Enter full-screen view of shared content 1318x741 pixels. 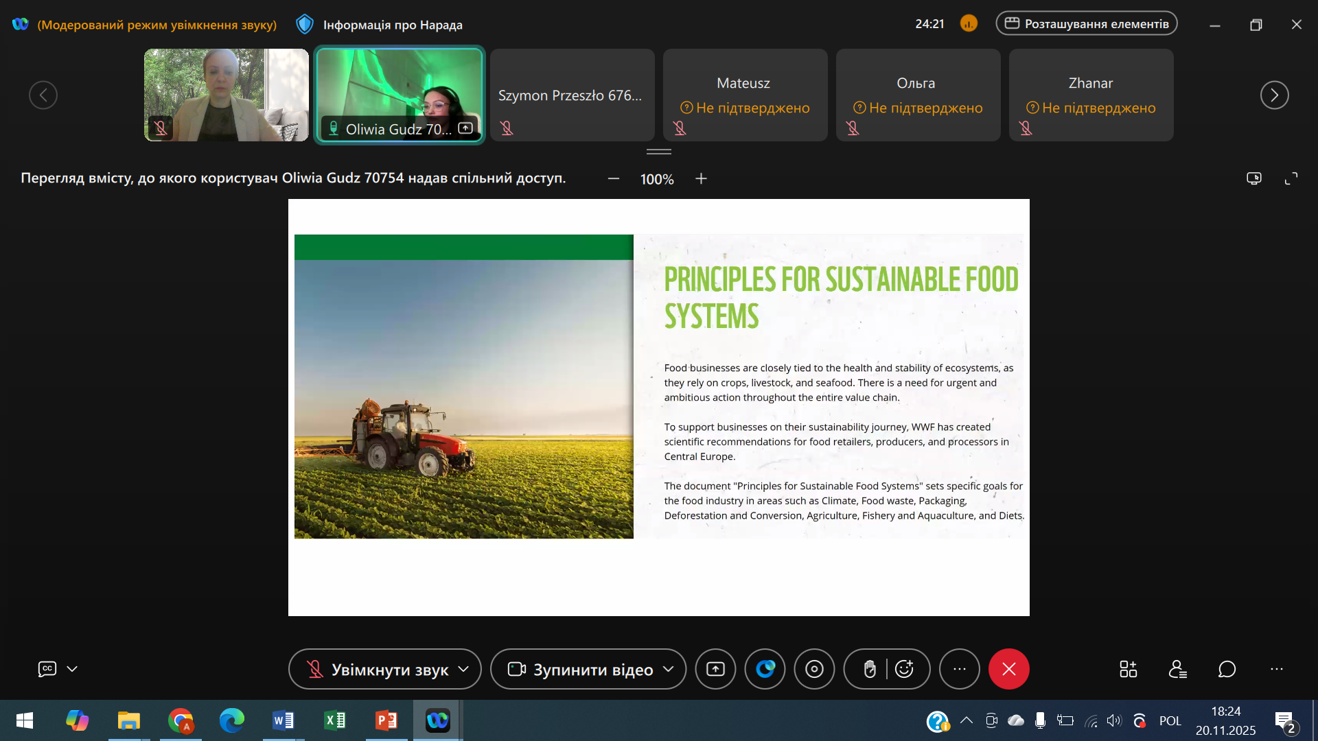[x=1291, y=178]
